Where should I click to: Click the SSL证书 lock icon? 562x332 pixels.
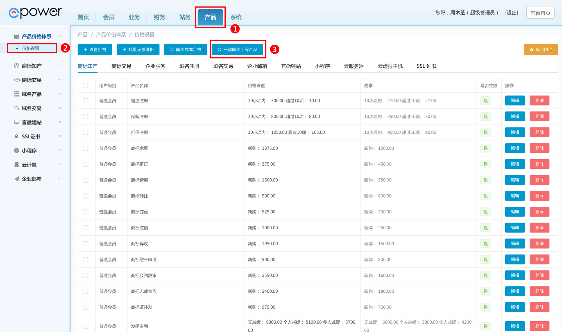(17, 136)
